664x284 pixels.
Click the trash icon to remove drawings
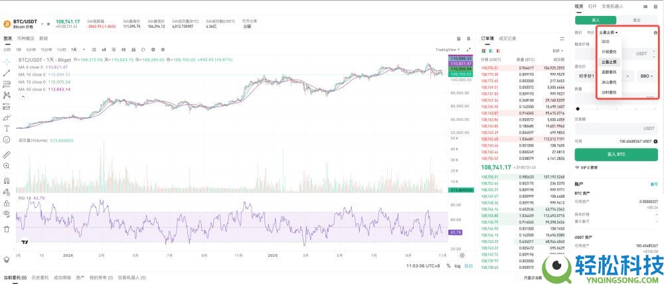point(7,229)
